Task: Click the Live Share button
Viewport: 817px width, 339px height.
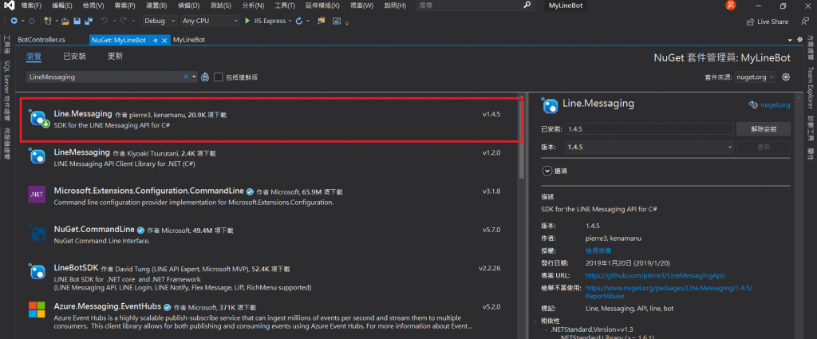Action: click(767, 22)
